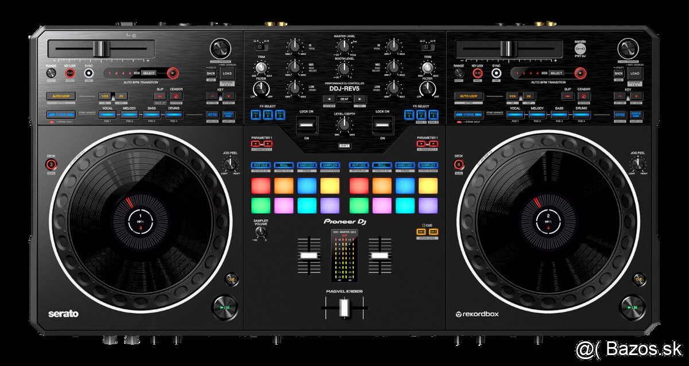Activate SLIP on the right deck
The width and height of the screenshot is (689, 366).
coord(567,96)
